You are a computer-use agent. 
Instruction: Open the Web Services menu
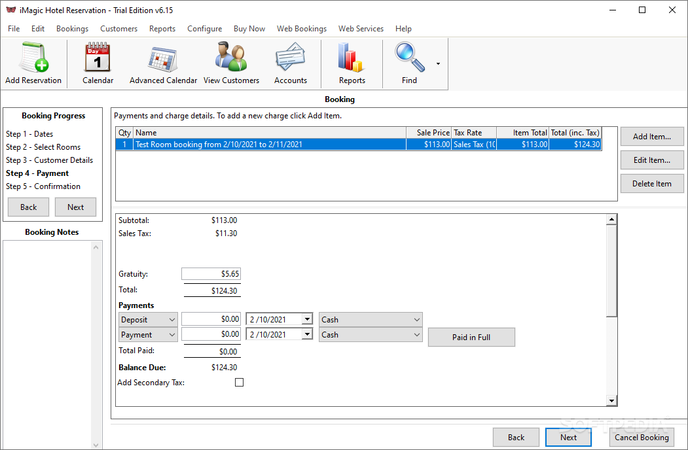coord(361,29)
